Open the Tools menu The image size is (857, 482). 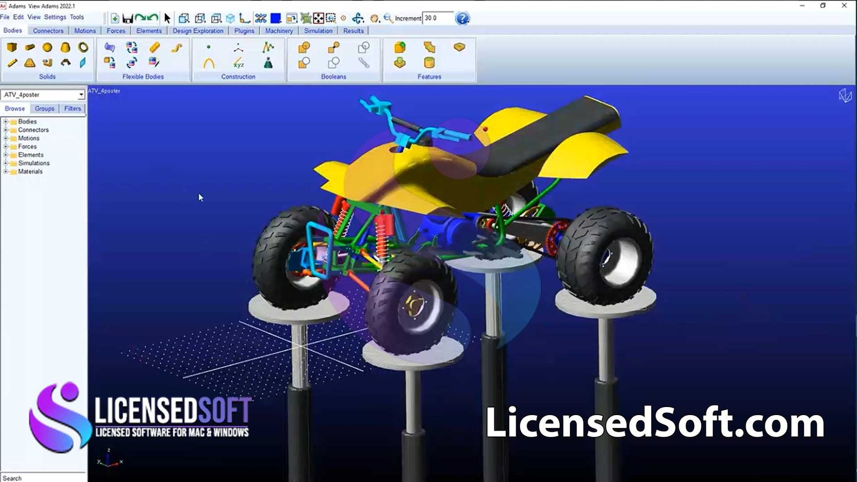click(77, 17)
